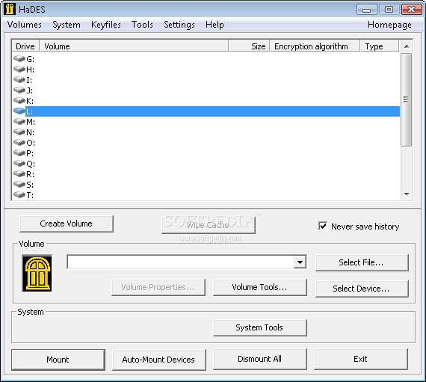Click the Wipe Cache button

(208, 225)
